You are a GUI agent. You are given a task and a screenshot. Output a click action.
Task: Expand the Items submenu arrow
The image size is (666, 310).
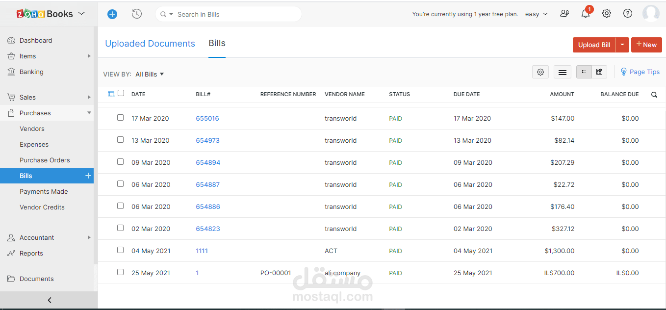coord(89,56)
